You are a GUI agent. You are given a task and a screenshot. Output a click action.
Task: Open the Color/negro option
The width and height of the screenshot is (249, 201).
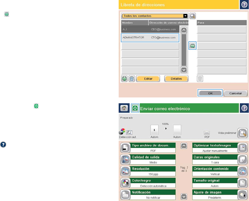click(153, 183)
